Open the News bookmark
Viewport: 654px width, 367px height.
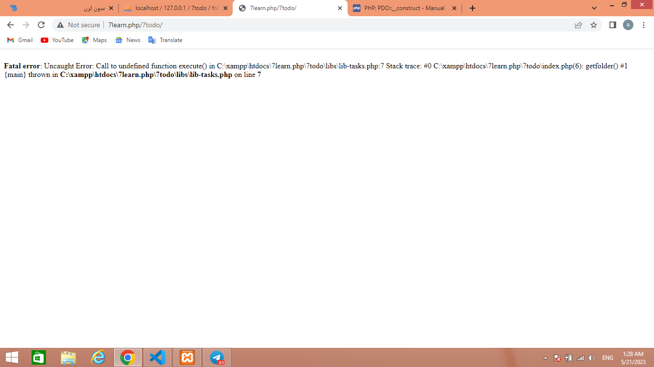[x=128, y=40]
